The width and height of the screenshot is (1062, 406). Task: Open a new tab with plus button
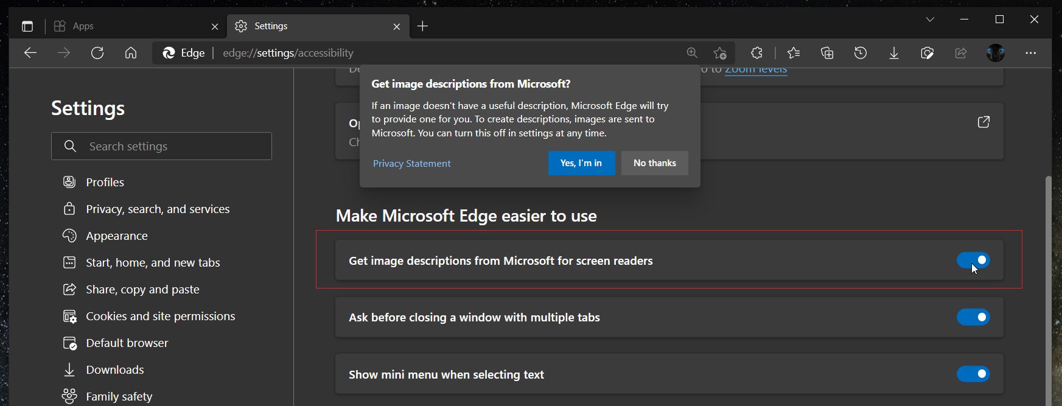pos(423,26)
